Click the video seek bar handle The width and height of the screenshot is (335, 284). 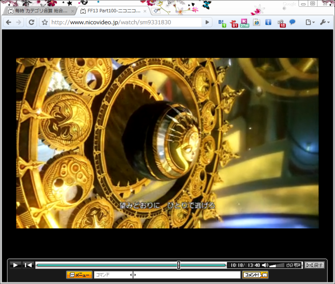click(179, 265)
